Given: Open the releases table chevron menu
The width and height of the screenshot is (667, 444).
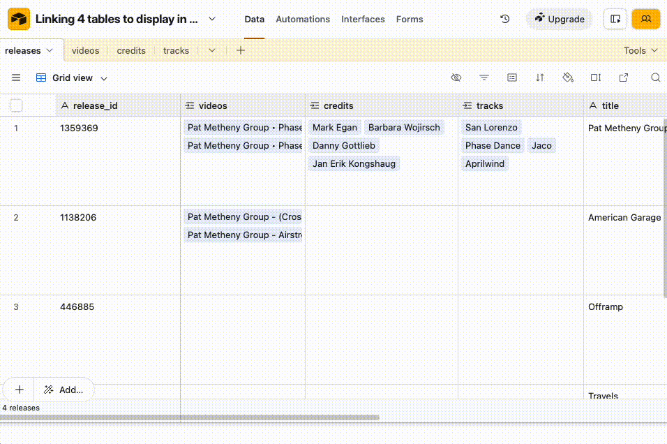Looking at the screenshot, I should 50,50.
